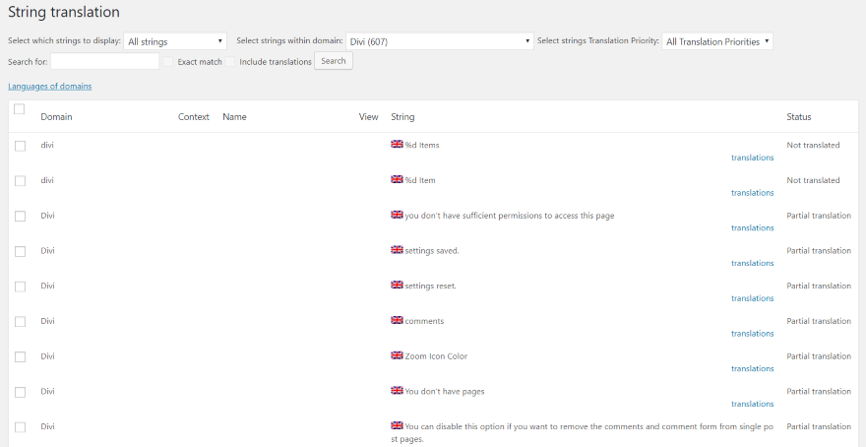Screen dimensions: 866x447
Task: Enable the 'Exact match' checkbox
Action: tap(168, 61)
